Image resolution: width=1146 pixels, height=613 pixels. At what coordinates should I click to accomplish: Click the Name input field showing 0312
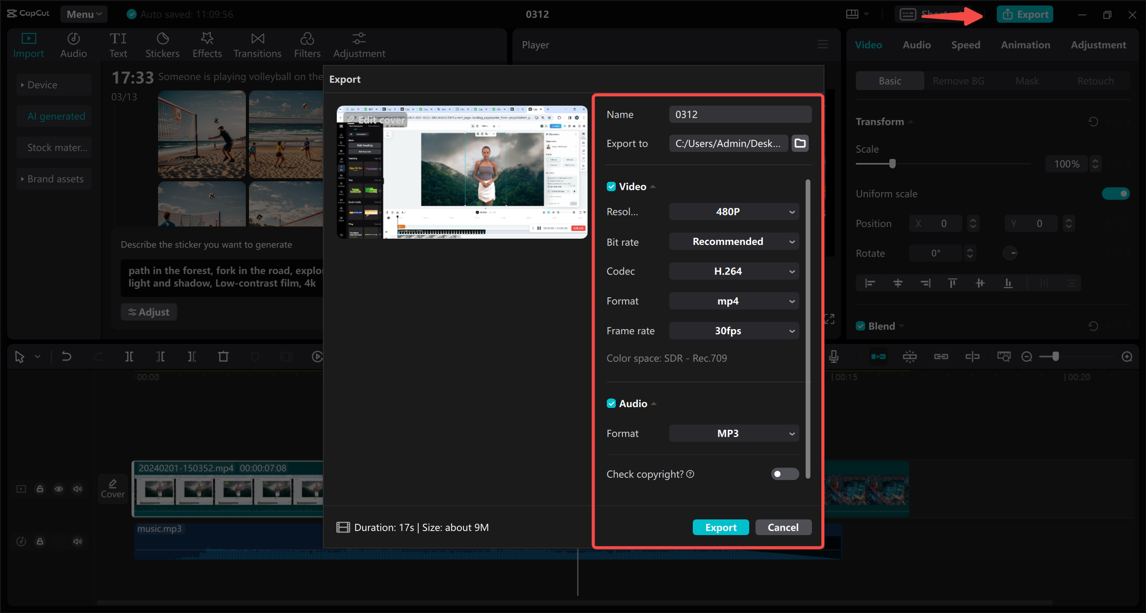click(x=740, y=114)
